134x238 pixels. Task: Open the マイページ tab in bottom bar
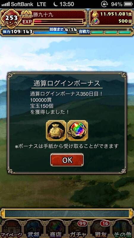tap(11, 228)
